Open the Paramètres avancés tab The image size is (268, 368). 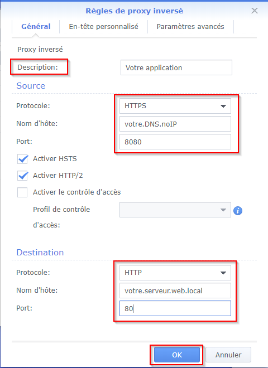[x=190, y=27]
